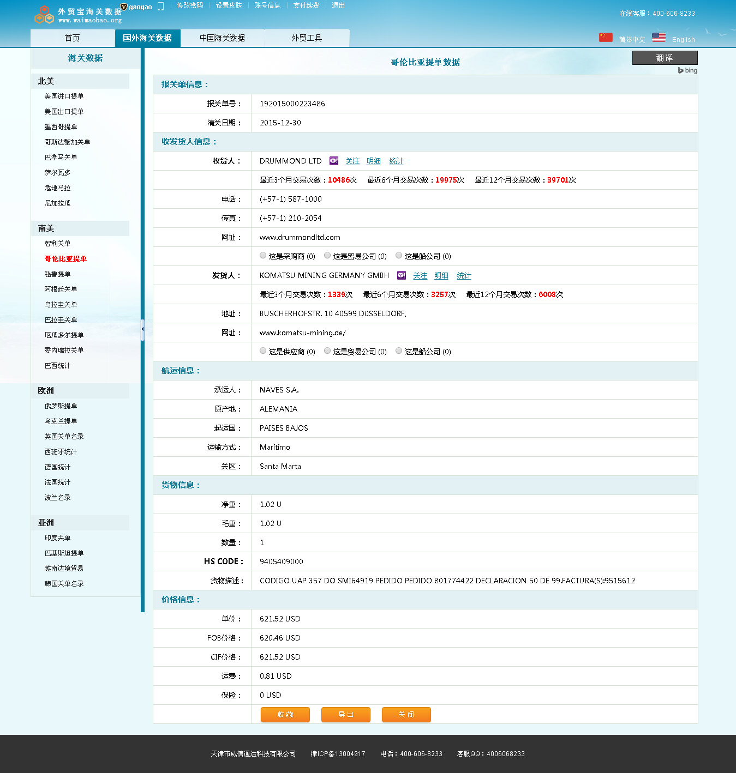Open 哥伦比亚提单 in sidebar
The image size is (736, 773).
65,259
